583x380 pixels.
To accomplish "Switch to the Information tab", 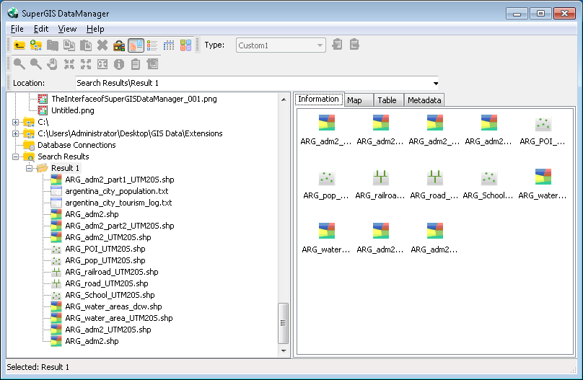I will [x=319, y=100].
